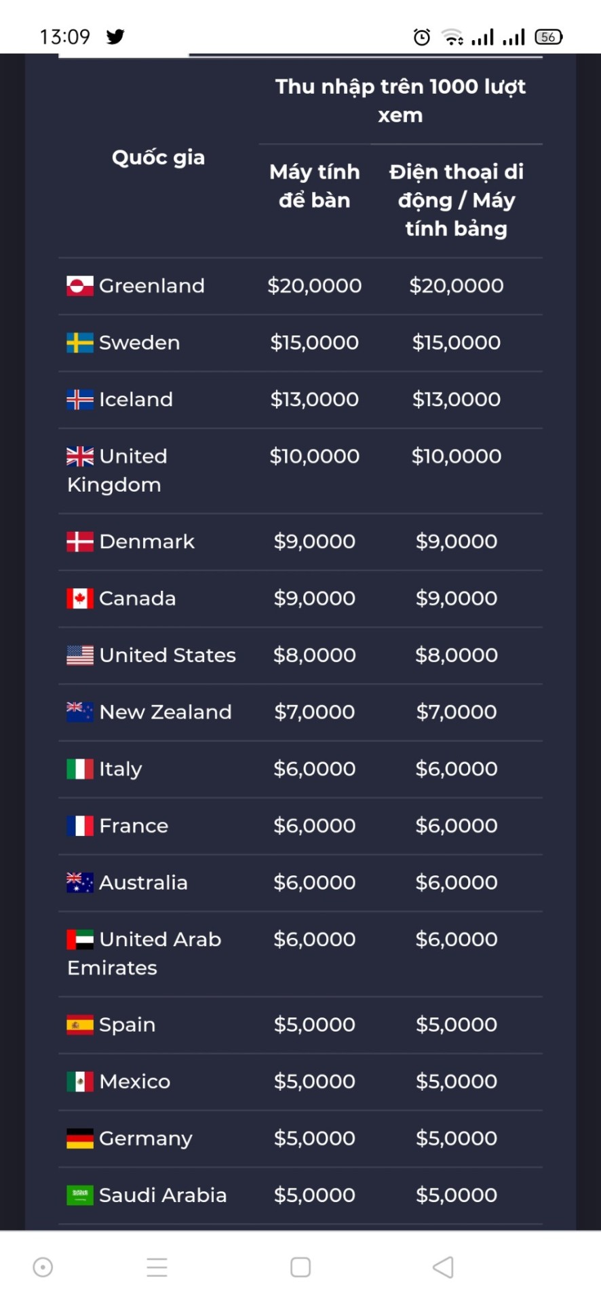Tap the Twitter icon in status bar
The height and width of the screenshot is (1304, 601).
115,37
